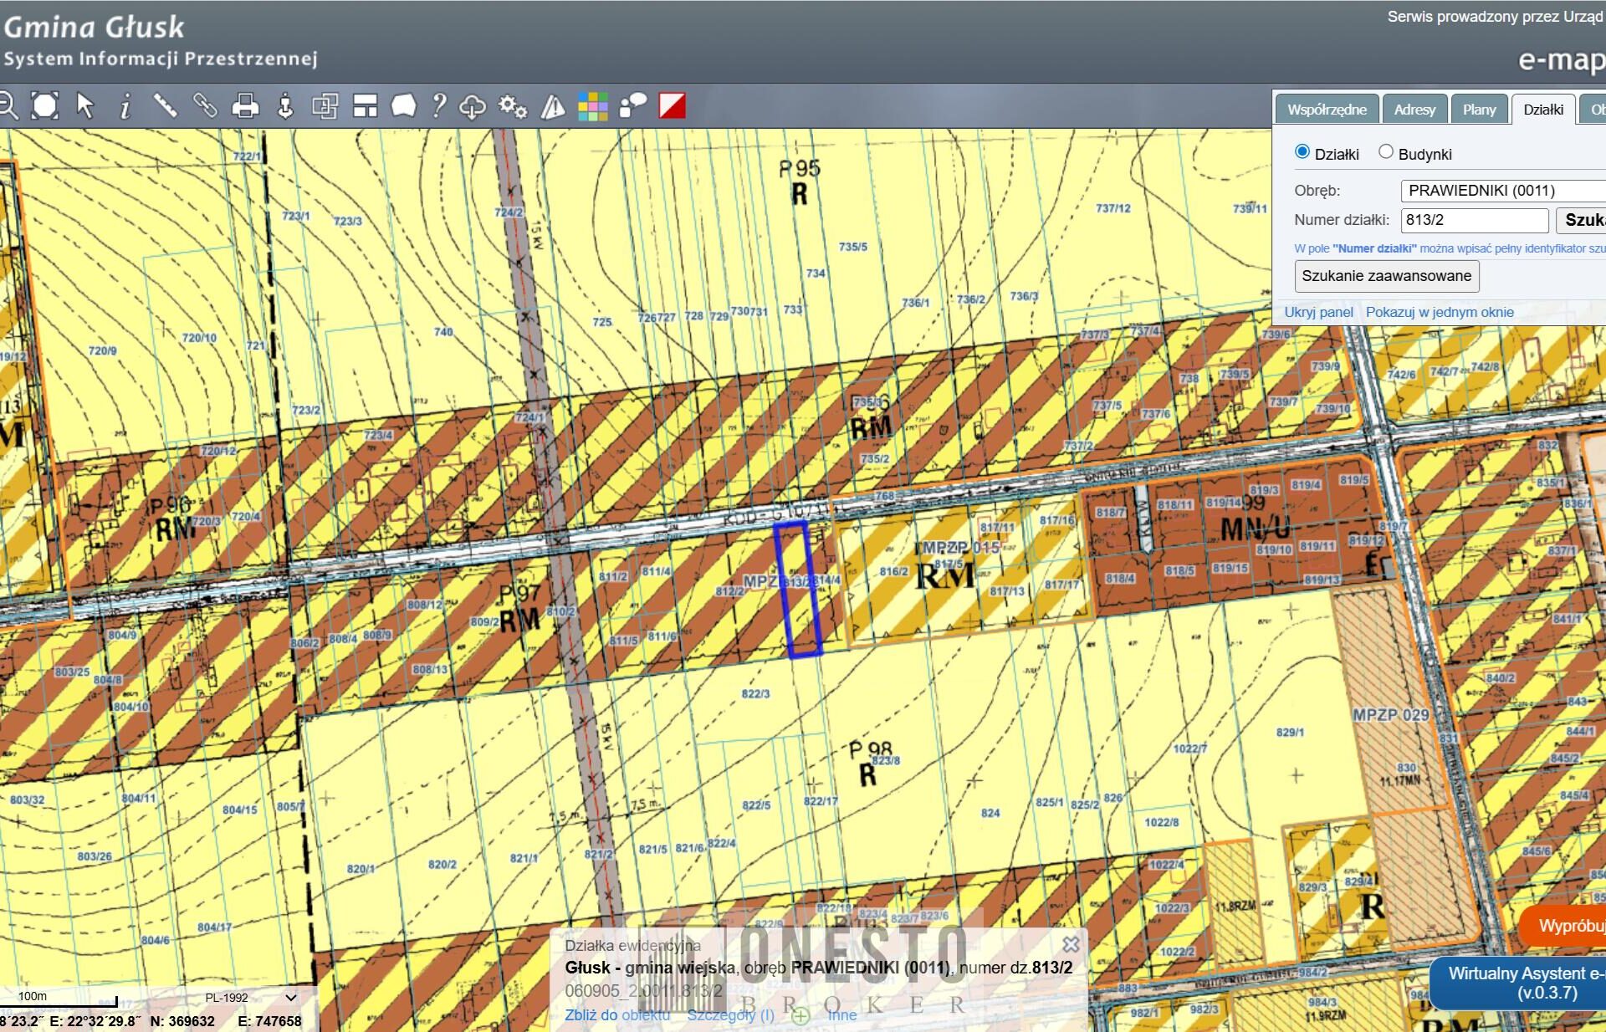Click the cloud download icon
1606x1032 pixels.
tap(473, 107)
